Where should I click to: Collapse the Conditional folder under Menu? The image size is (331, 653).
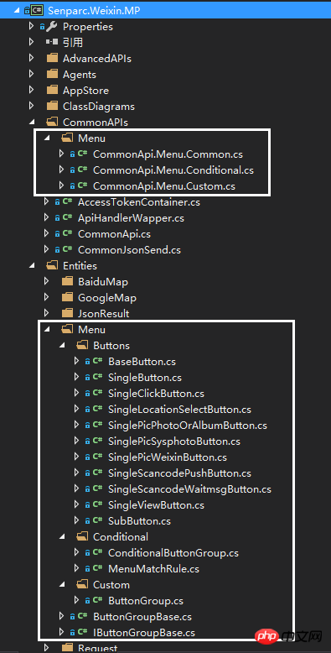[x=62, y=537]
